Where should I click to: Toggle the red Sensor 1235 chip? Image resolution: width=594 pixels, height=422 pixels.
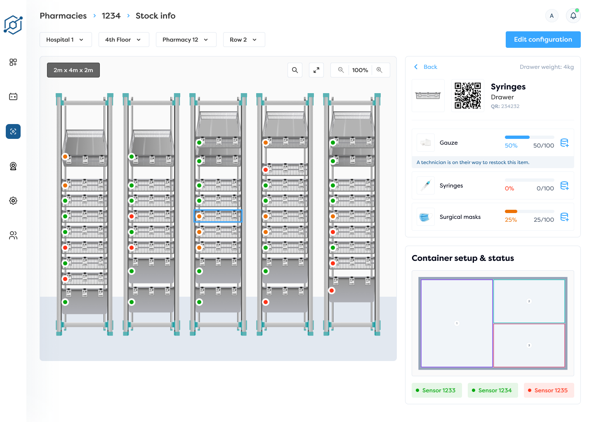coord(549,390)
